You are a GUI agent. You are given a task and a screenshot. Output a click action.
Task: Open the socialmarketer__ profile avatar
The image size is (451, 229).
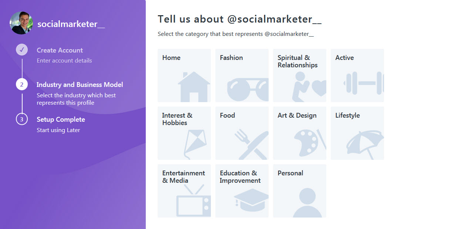[21, 23]
